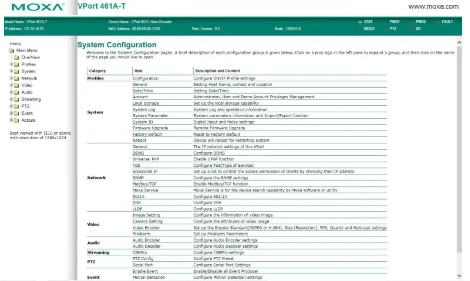Image resolution: width=470 pixels, height=281 pixels.
Task: Click the PreAlarm item
Action: pos(141,234)
